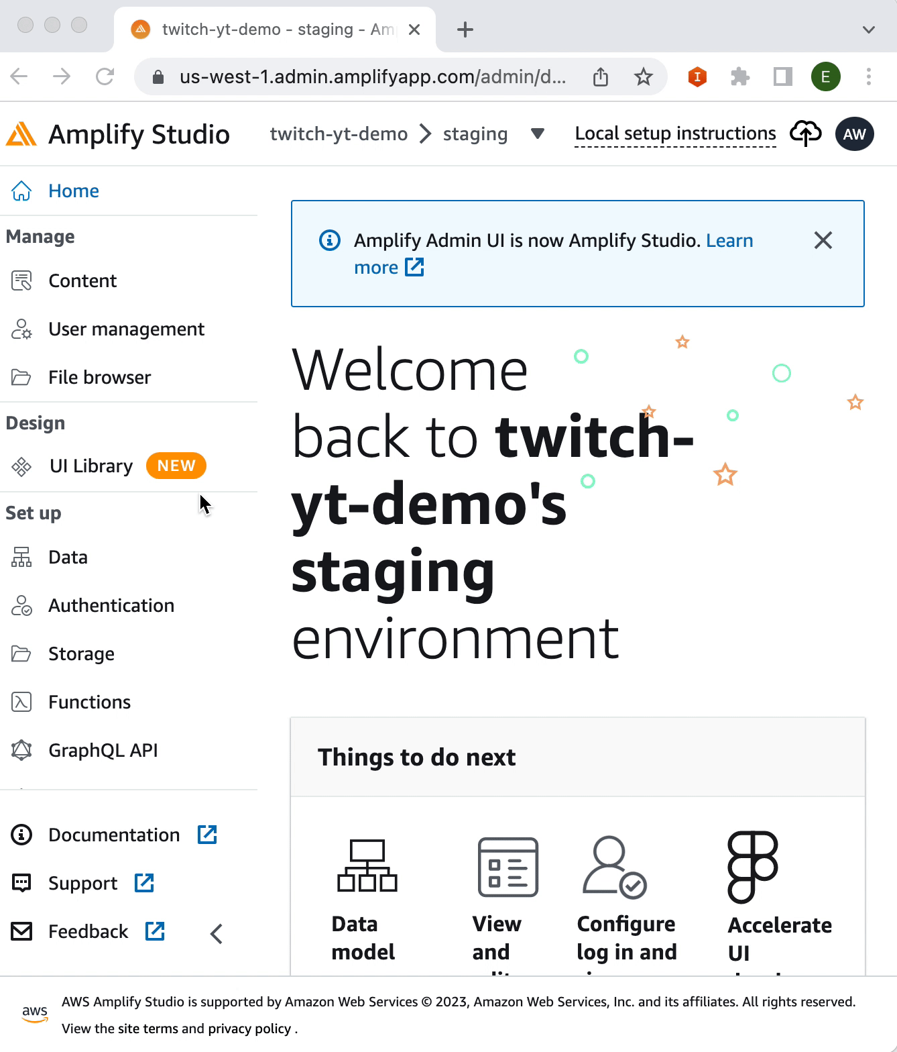Click the browser address bar

(372, 77)
